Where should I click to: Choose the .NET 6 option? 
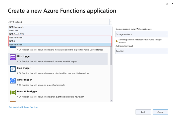[x=12, y=41]
